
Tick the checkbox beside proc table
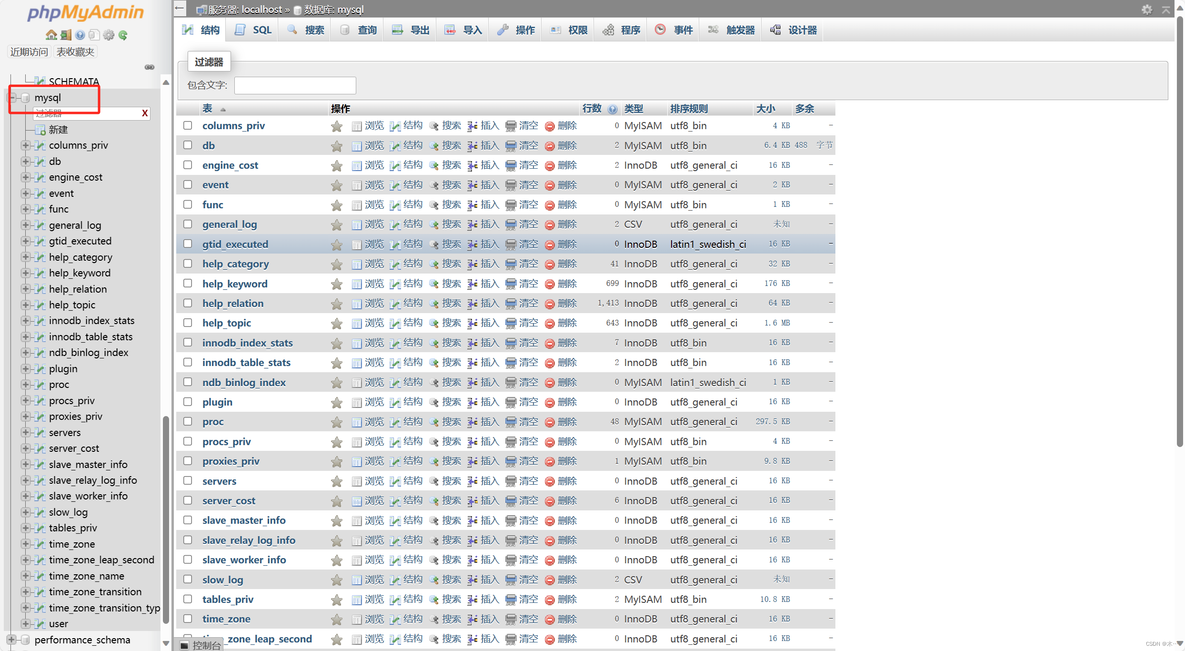click(188, 421)
